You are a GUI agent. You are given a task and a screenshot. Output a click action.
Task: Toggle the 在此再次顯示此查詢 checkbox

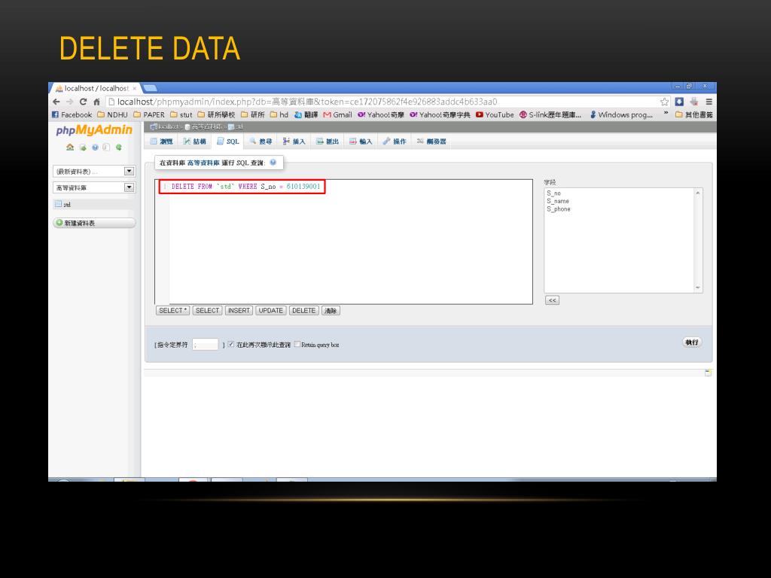(x=230, y=345)
